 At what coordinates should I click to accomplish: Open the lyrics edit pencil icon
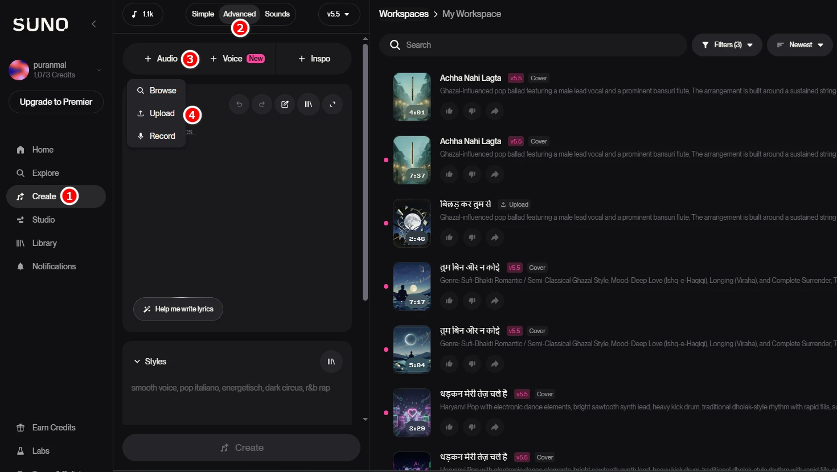click(285, 104)
